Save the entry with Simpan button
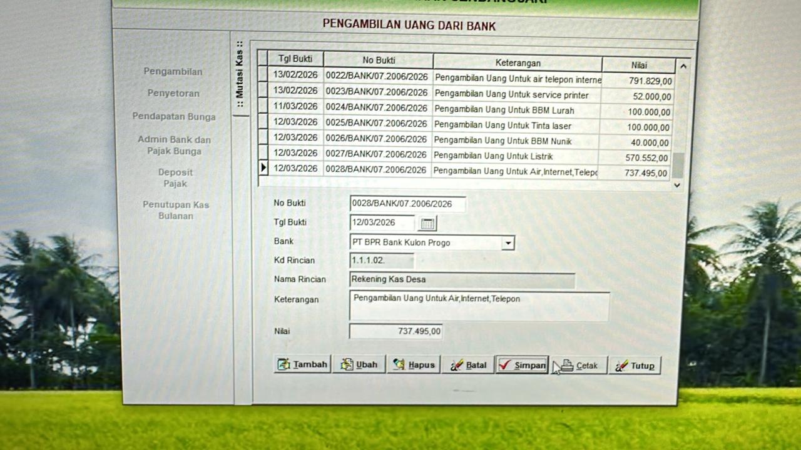 pos(522,365)
